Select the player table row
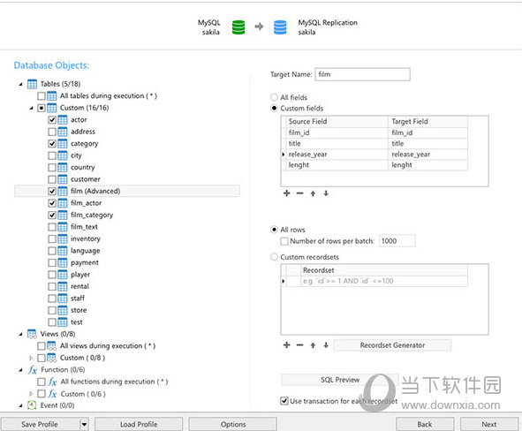The width and height of the screenshot is (522, 431). click(x=127, y=275)
